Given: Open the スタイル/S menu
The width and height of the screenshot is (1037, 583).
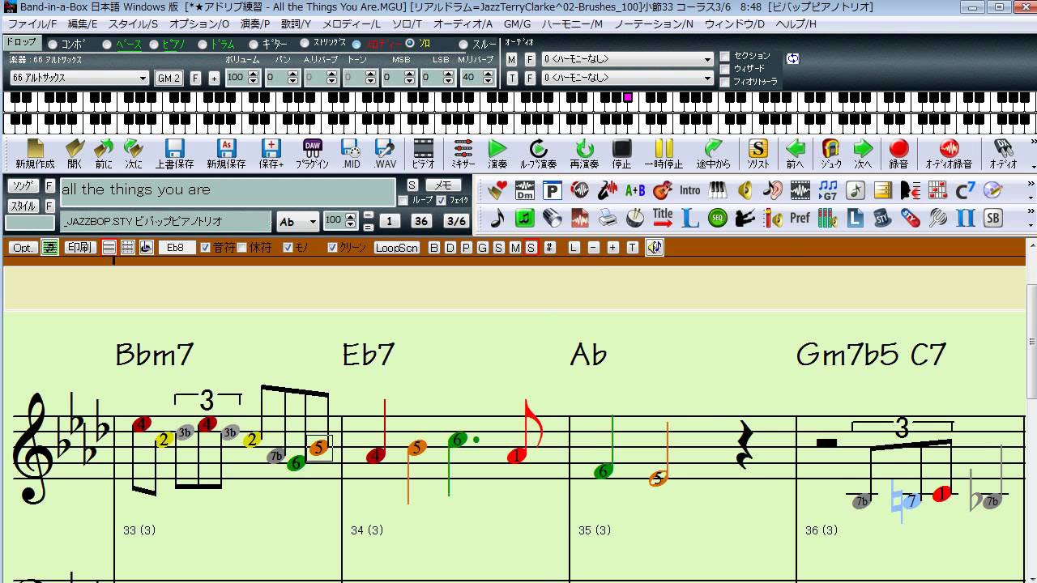Looking at the screenshot, I should 134,24.
